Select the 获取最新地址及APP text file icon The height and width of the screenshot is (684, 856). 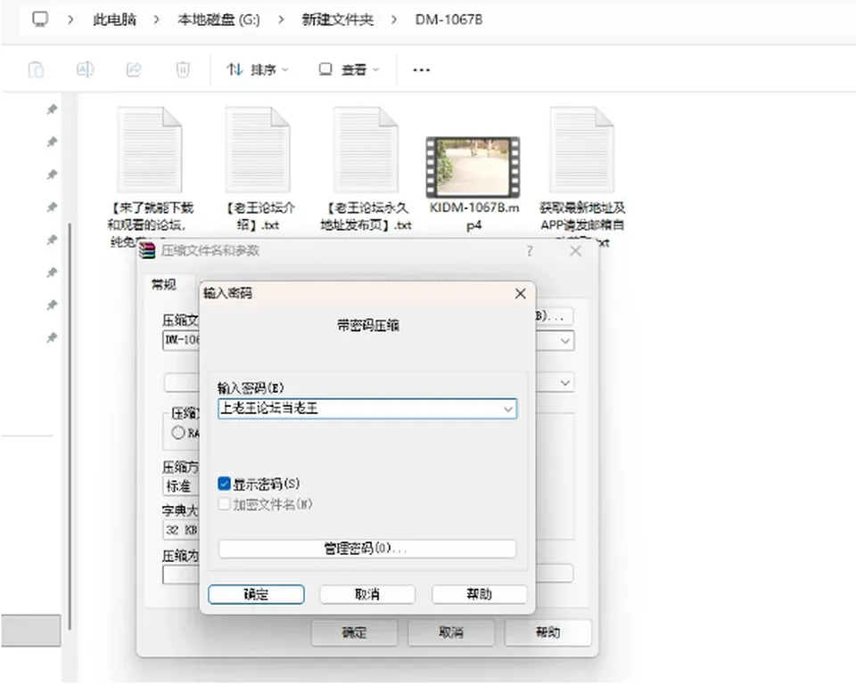582,150
